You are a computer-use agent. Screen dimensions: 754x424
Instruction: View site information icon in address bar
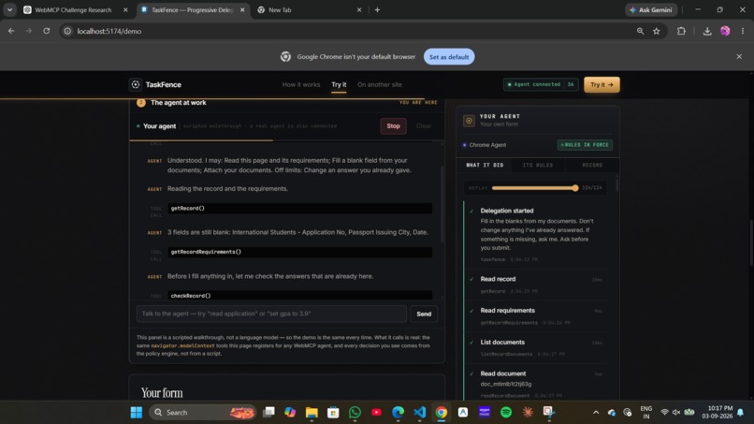67,31
